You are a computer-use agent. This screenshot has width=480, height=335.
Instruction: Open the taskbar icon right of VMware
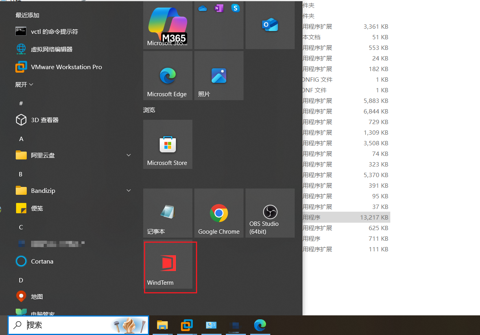211,325
